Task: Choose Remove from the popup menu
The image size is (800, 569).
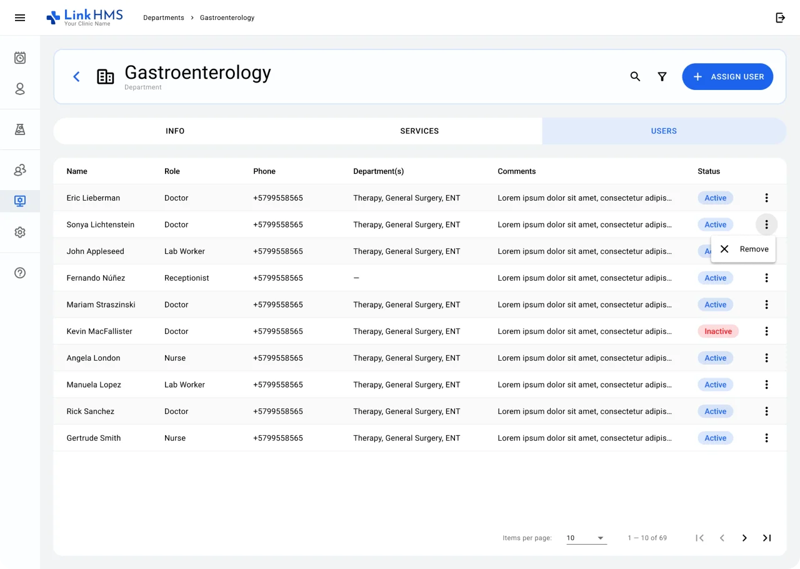Action: (743, 249)
